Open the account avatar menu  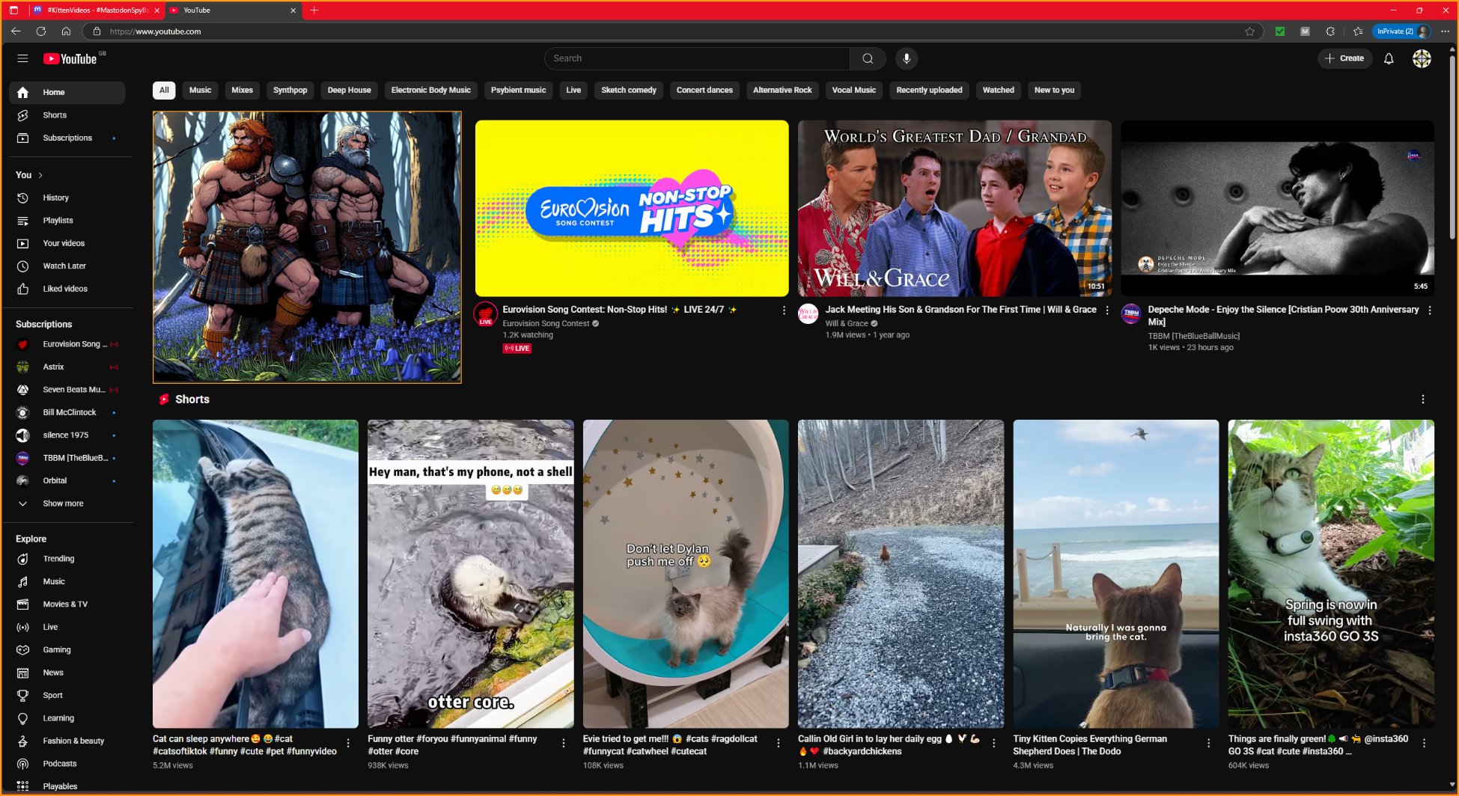(x=1422, y=58)
